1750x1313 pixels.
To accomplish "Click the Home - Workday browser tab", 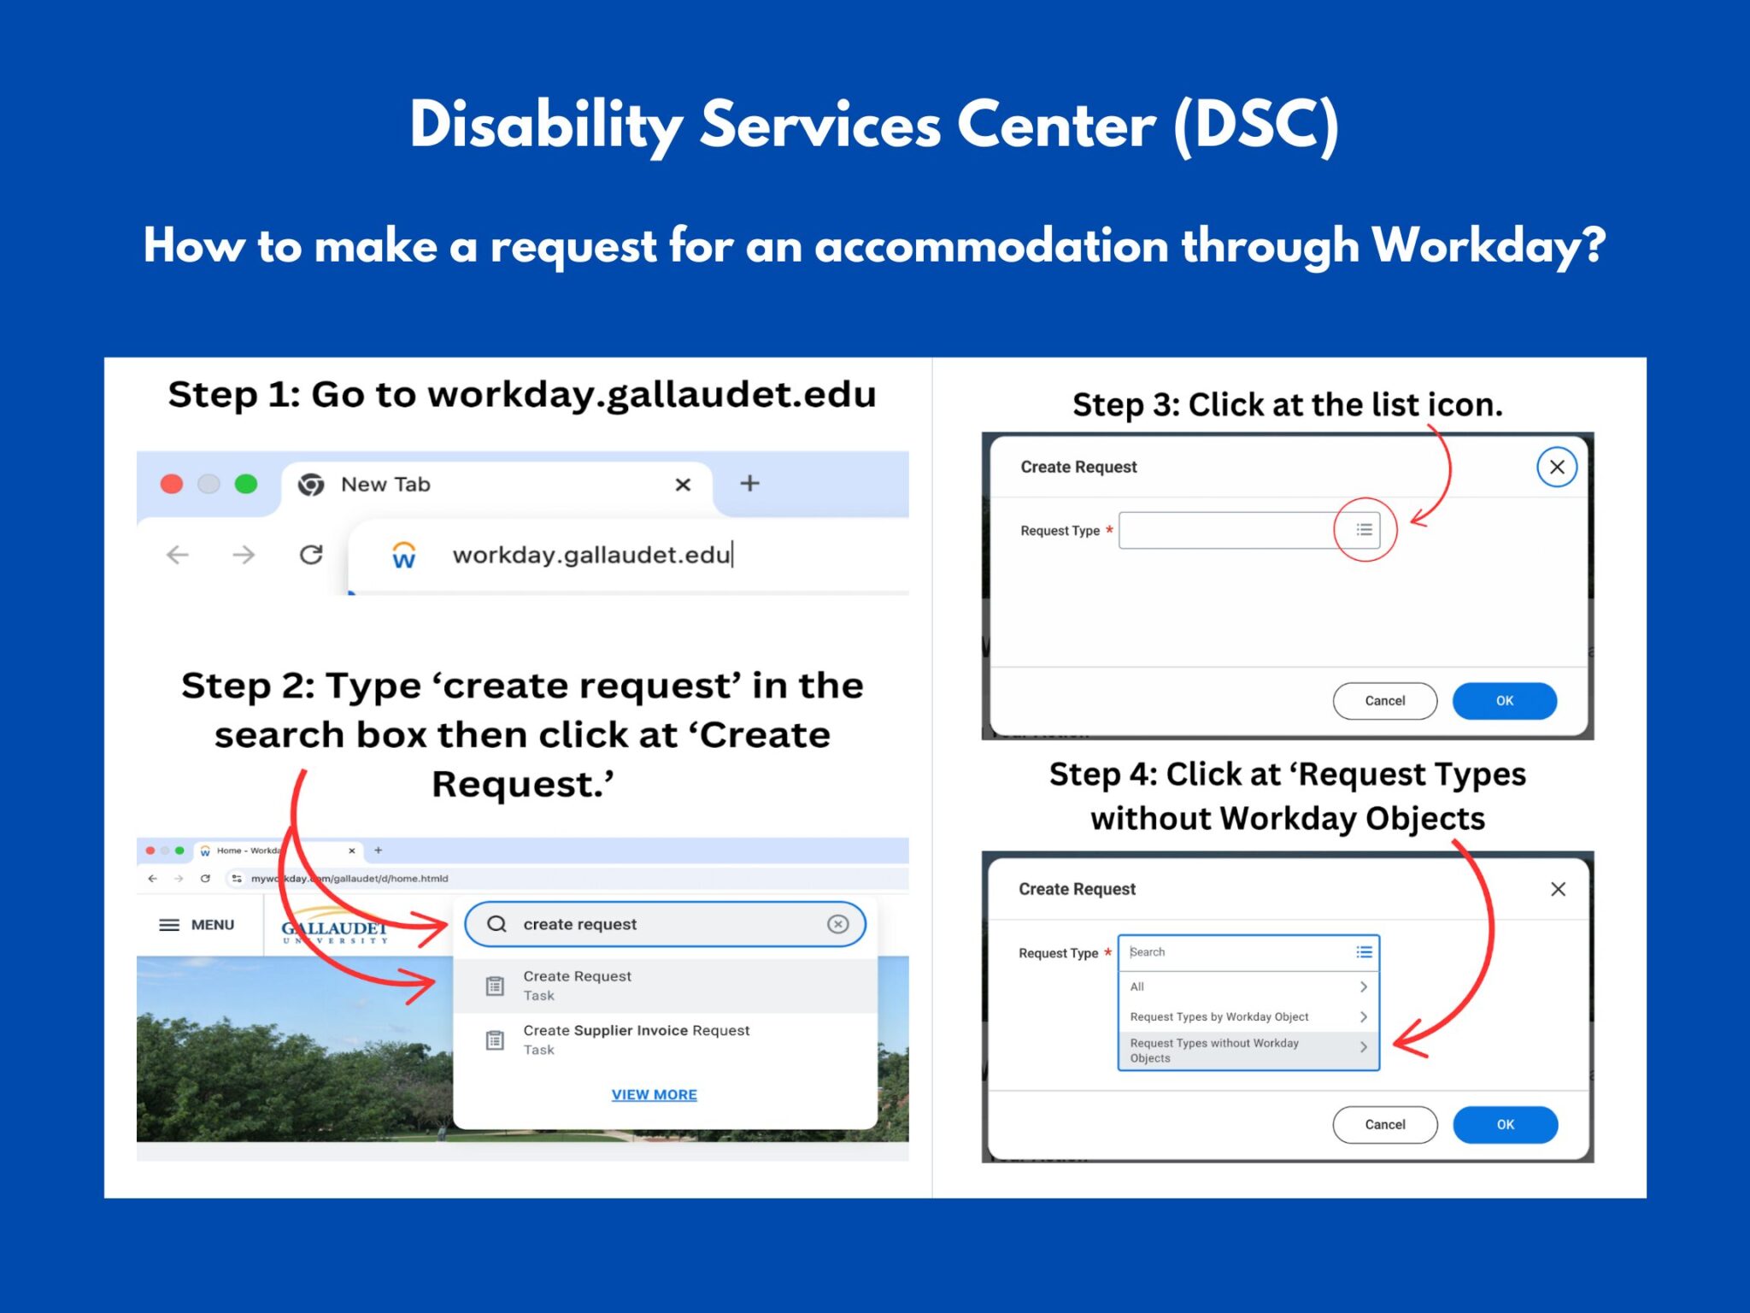I will (x=278, y=851).
